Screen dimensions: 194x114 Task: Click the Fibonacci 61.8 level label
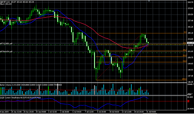coord(185,61)
